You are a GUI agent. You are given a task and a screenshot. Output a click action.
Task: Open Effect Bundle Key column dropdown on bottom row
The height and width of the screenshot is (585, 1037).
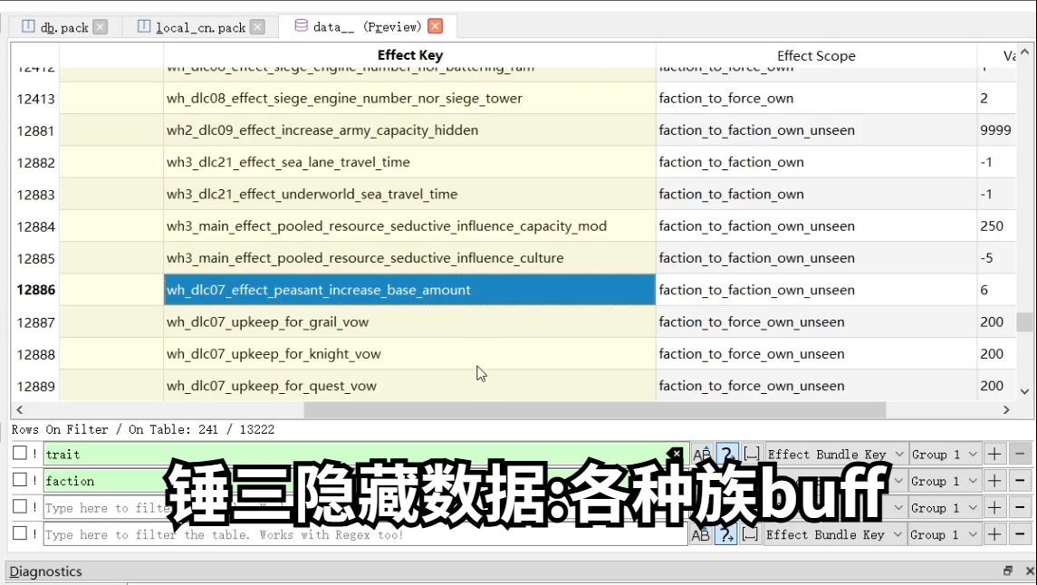pos(835,535)
